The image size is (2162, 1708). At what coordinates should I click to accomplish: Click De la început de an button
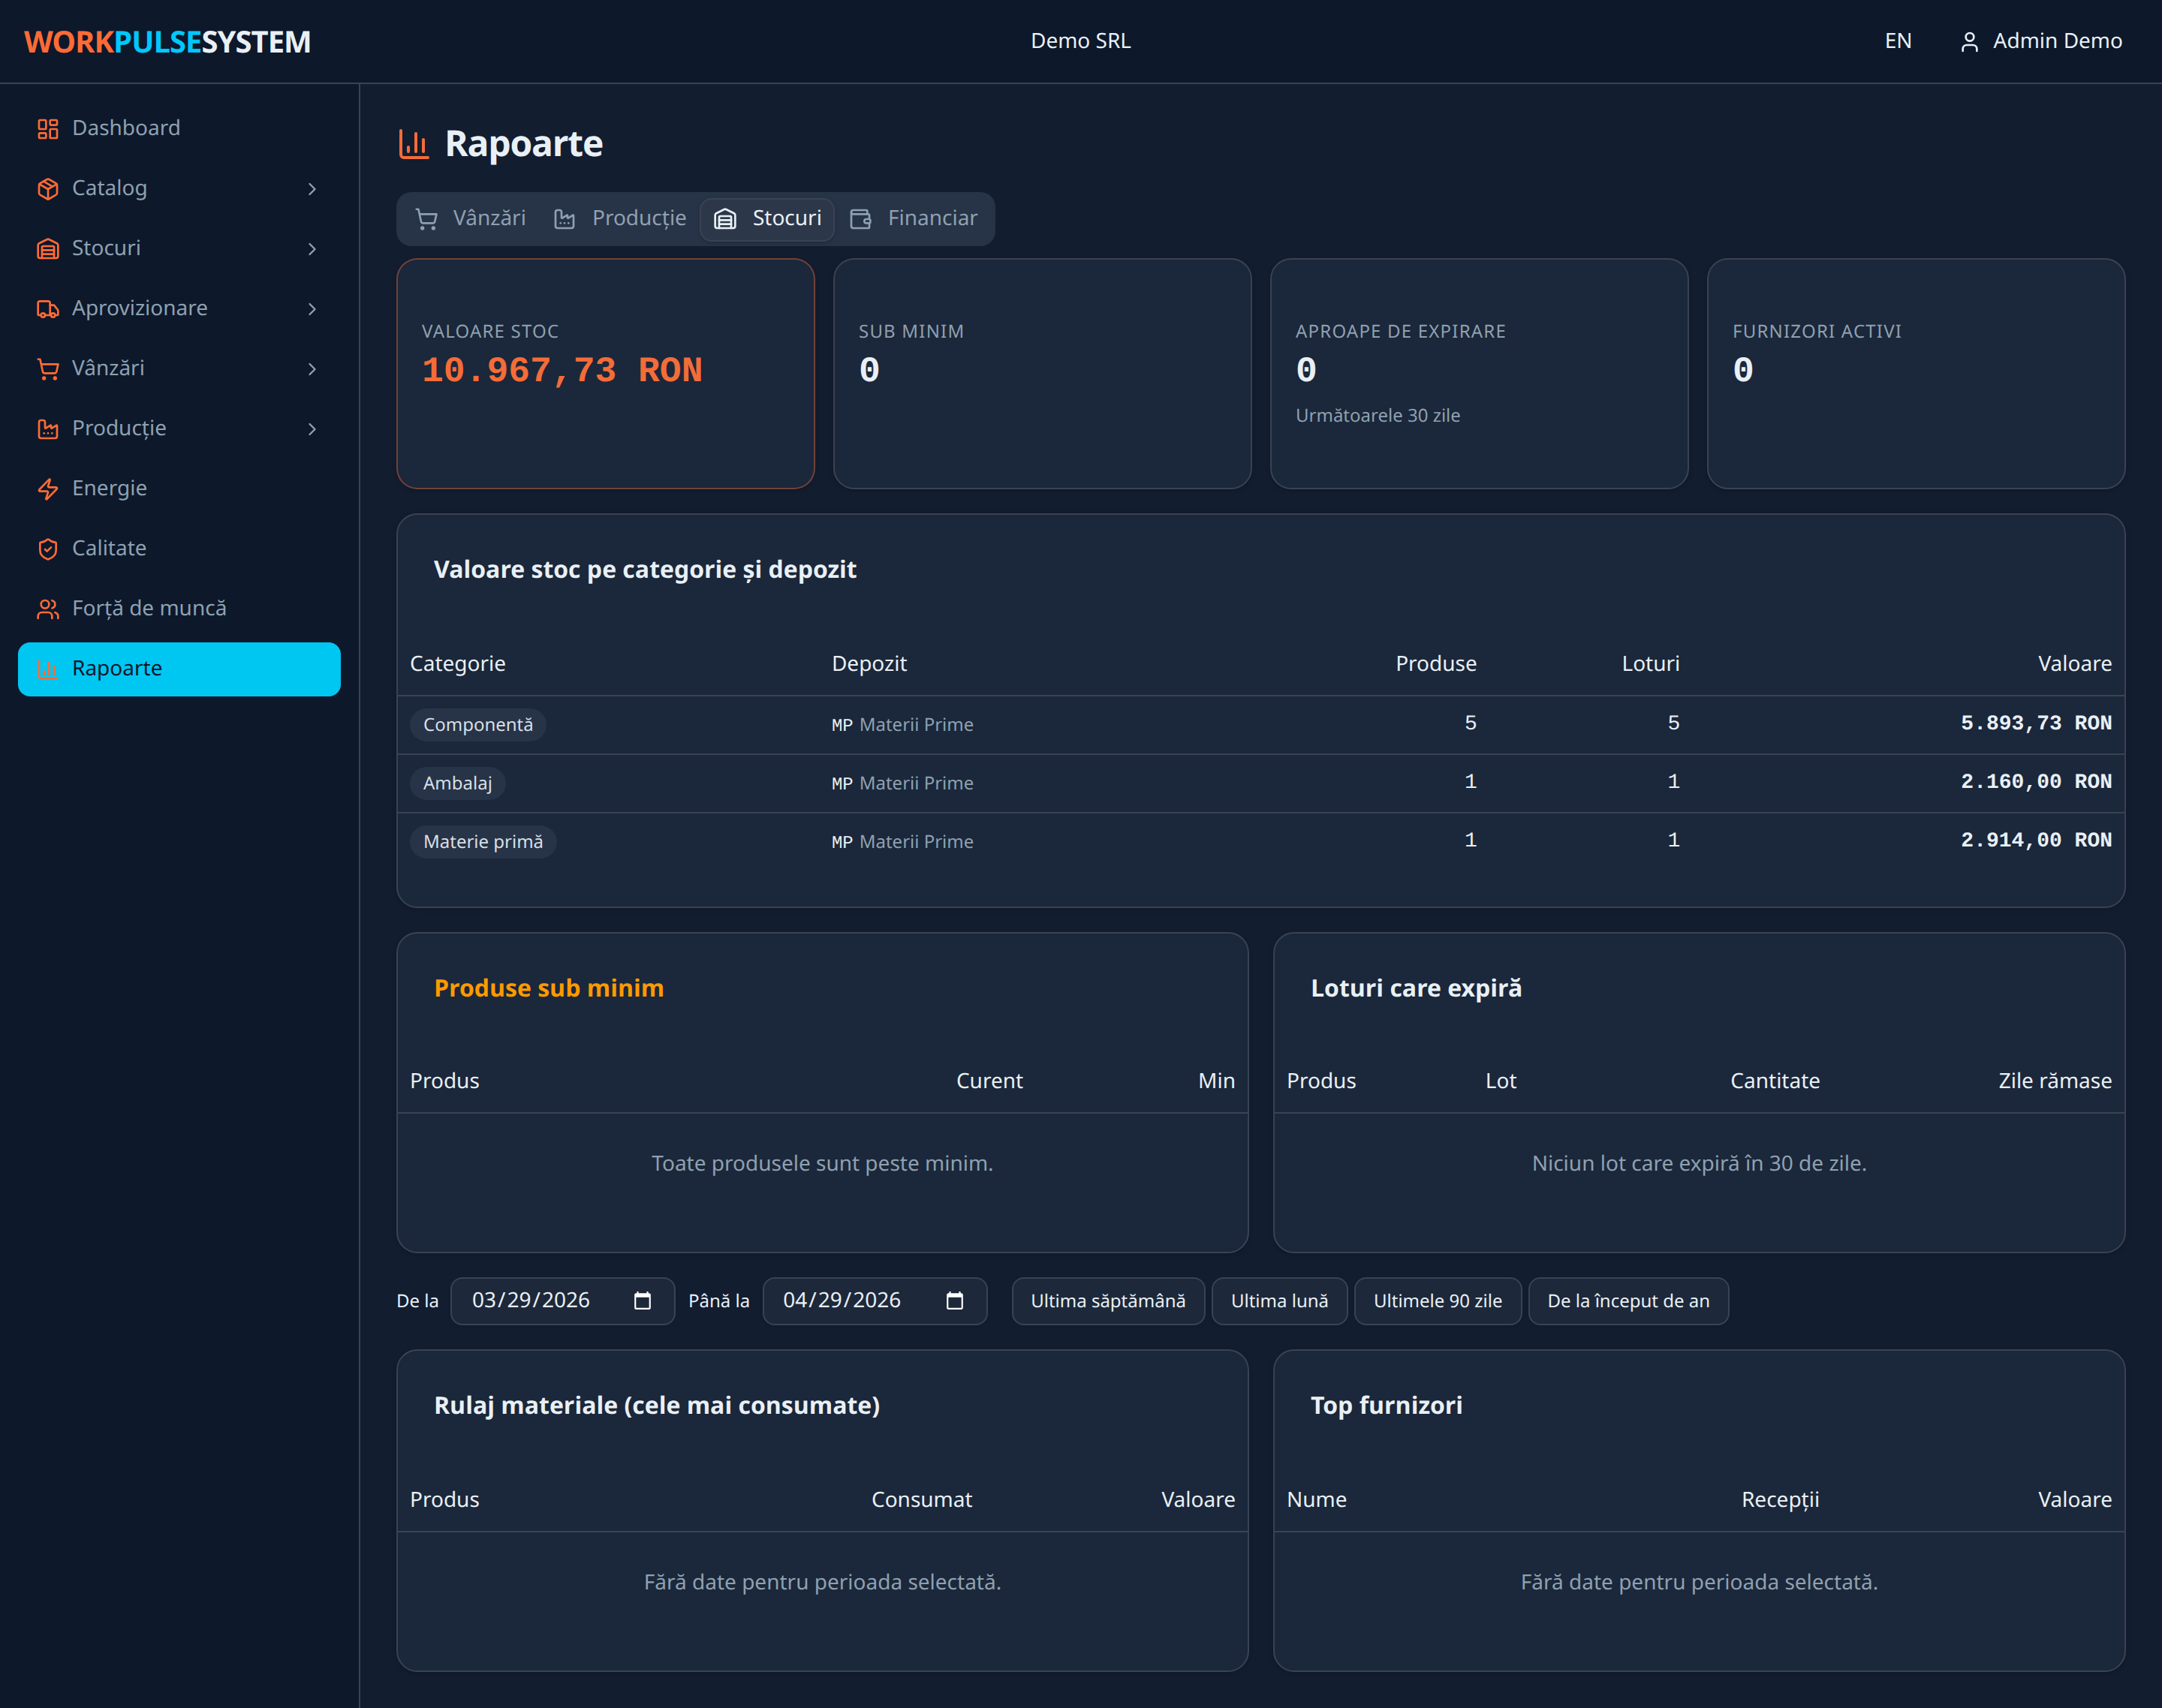coord(1628,1301)
